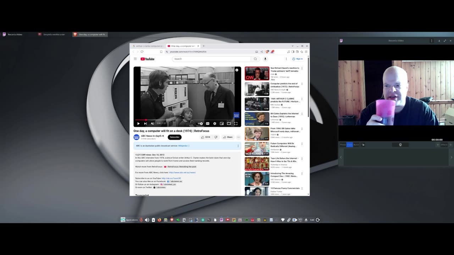Screen dimensions: 454x255
Task: Open '1964: Arthur C Clarke predicts' video
Action: click(257, 104)
